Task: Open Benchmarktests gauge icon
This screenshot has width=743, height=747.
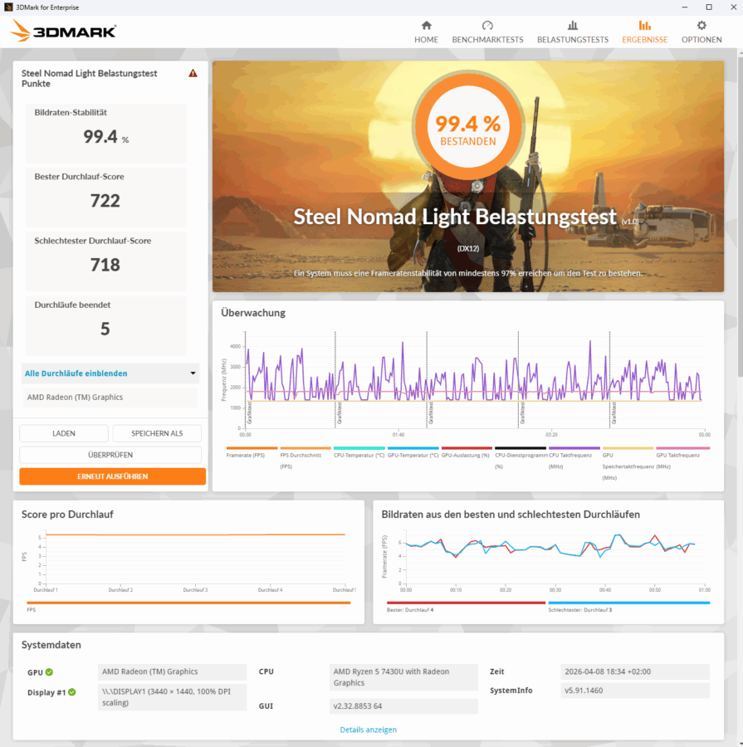Action: point(487,25)
